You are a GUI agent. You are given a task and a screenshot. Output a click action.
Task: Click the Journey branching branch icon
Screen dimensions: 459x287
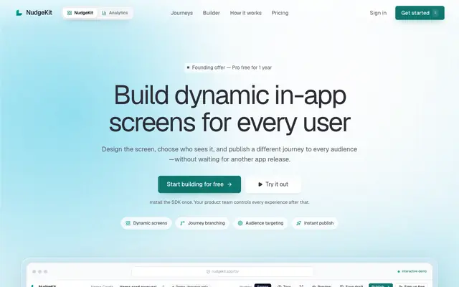point(182,223)
